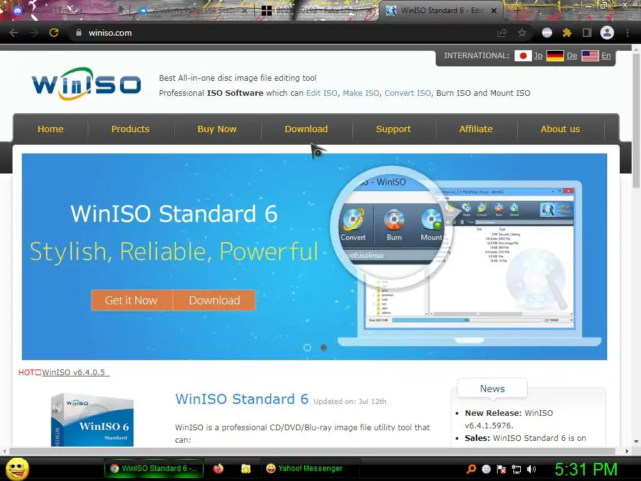
Task: Open the smiley Start button
Action: point(17,468)
